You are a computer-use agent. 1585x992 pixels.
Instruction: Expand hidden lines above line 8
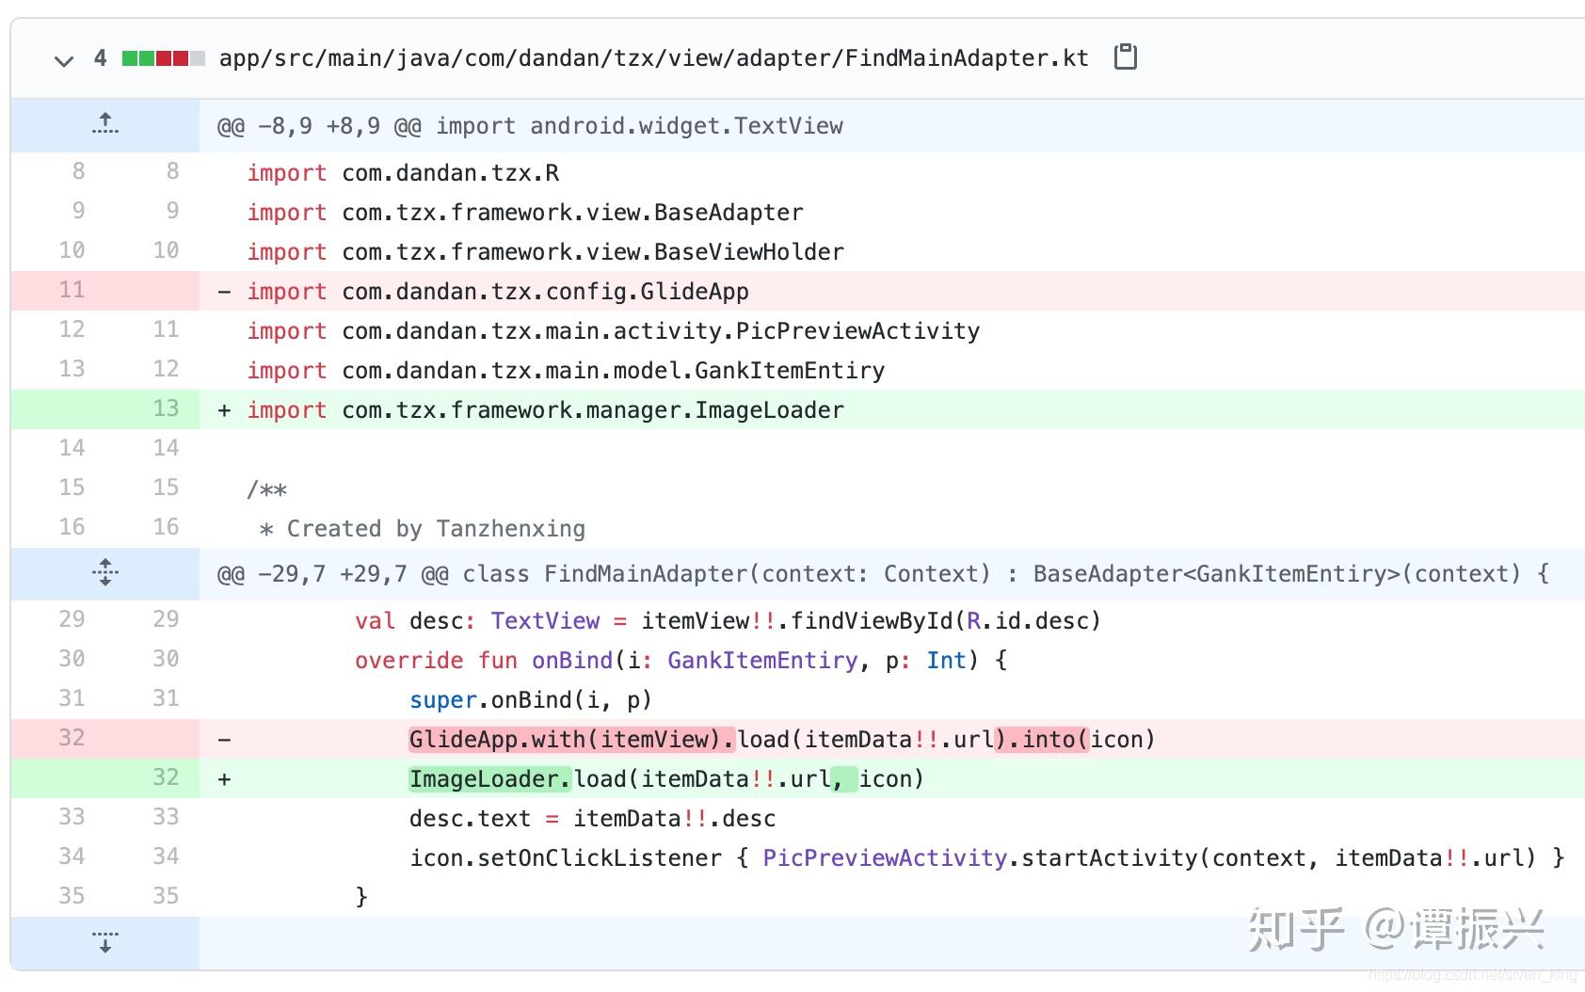[105, 124]
